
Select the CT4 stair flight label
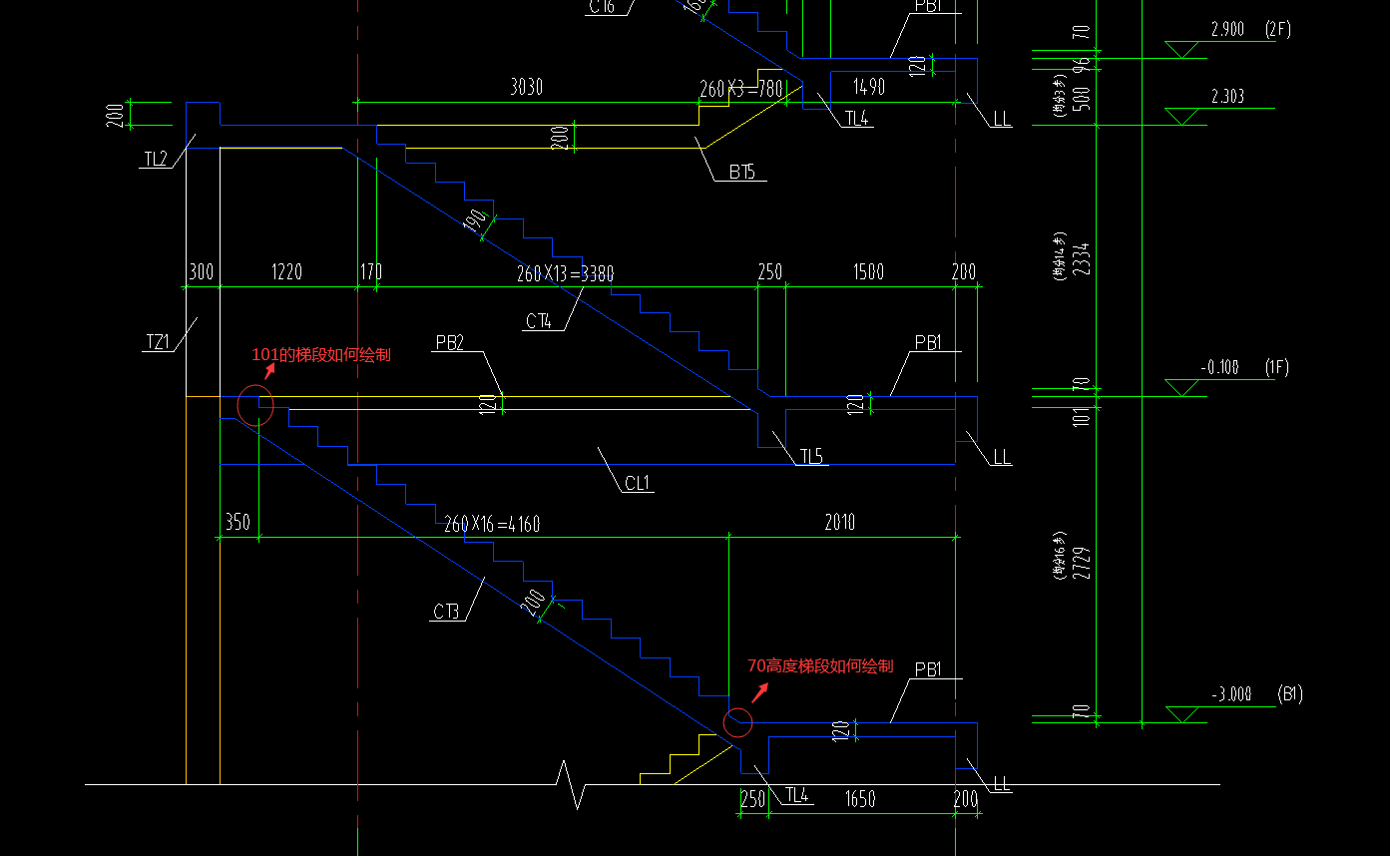(x=539, y=321)
